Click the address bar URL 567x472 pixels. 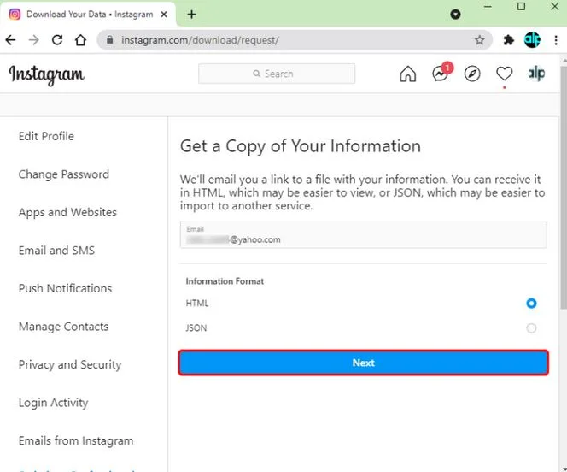[200, 40]
